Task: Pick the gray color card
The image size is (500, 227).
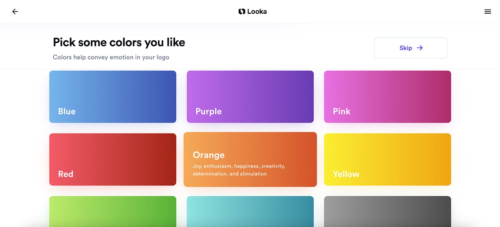Action: (x=387, y=211)
